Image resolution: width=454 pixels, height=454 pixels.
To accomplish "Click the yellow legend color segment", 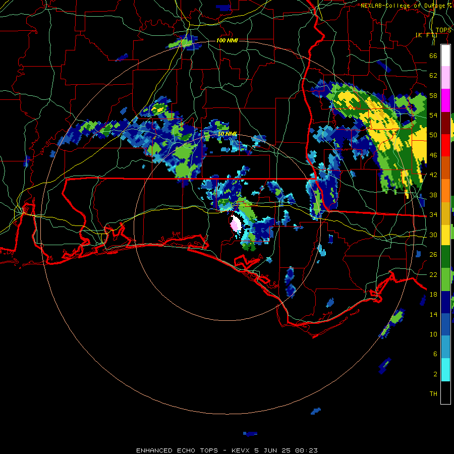I will click(x=445, y=235).
